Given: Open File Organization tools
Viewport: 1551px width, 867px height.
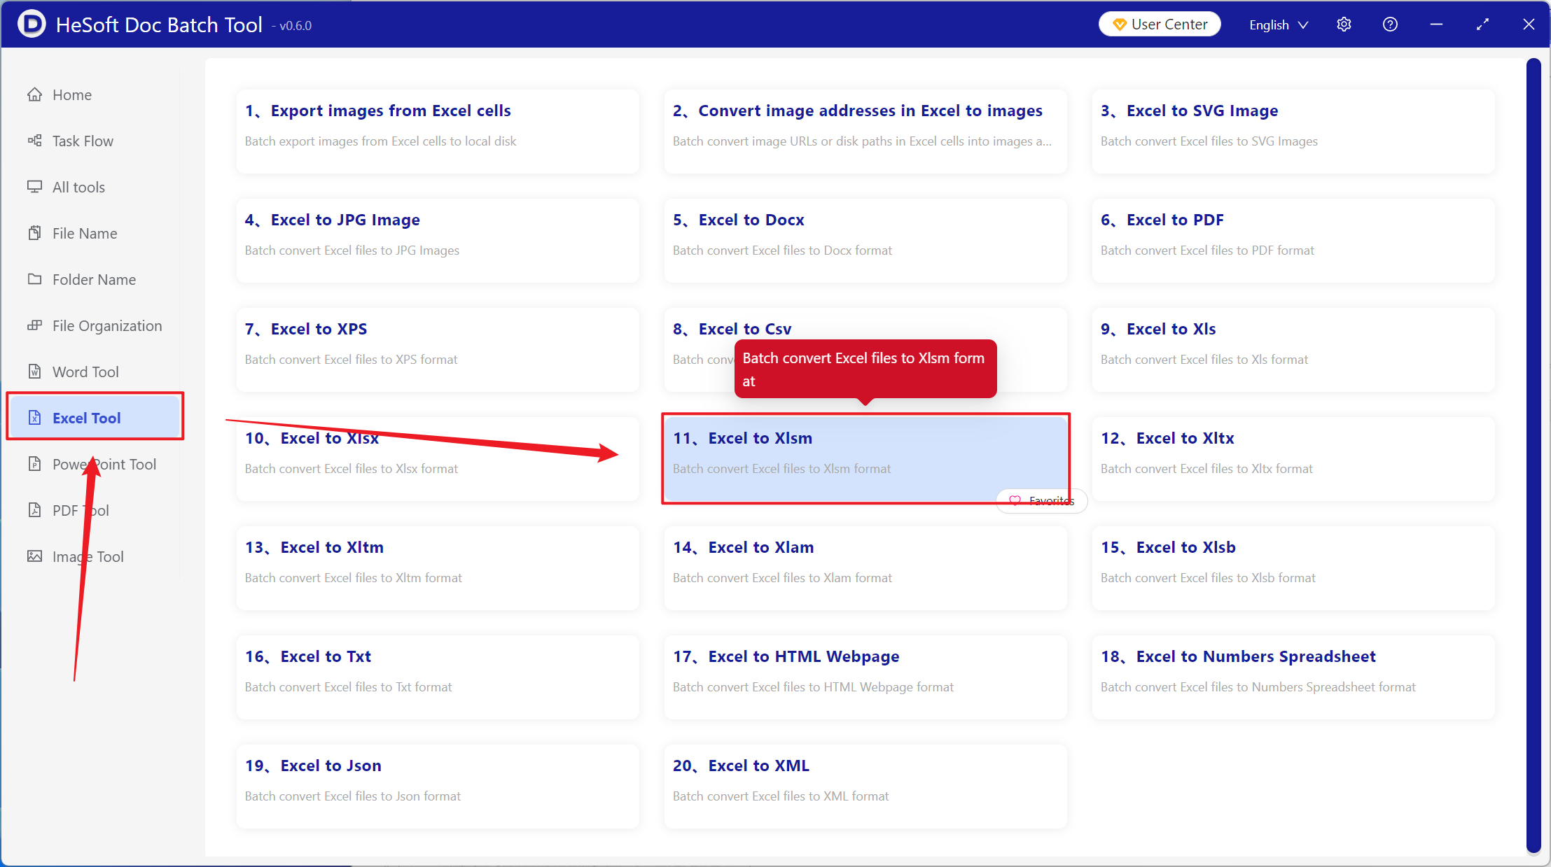Looking at the screenshot, I should [95, 325].
